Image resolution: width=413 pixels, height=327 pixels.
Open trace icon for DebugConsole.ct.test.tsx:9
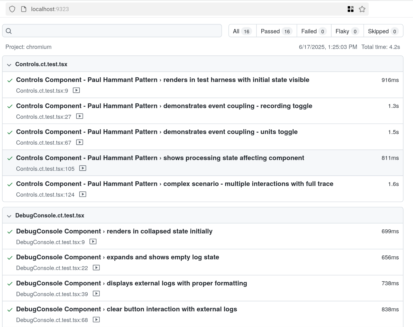[93, 242]
